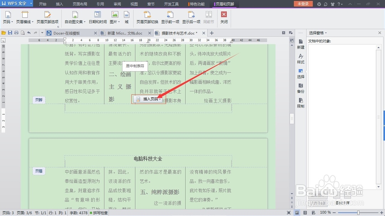Image resolution: width=385 pixels, height=216 pixels.
Task: Close the 摄影技术与艺术.doc tab
Action: (x=204, y=33)
